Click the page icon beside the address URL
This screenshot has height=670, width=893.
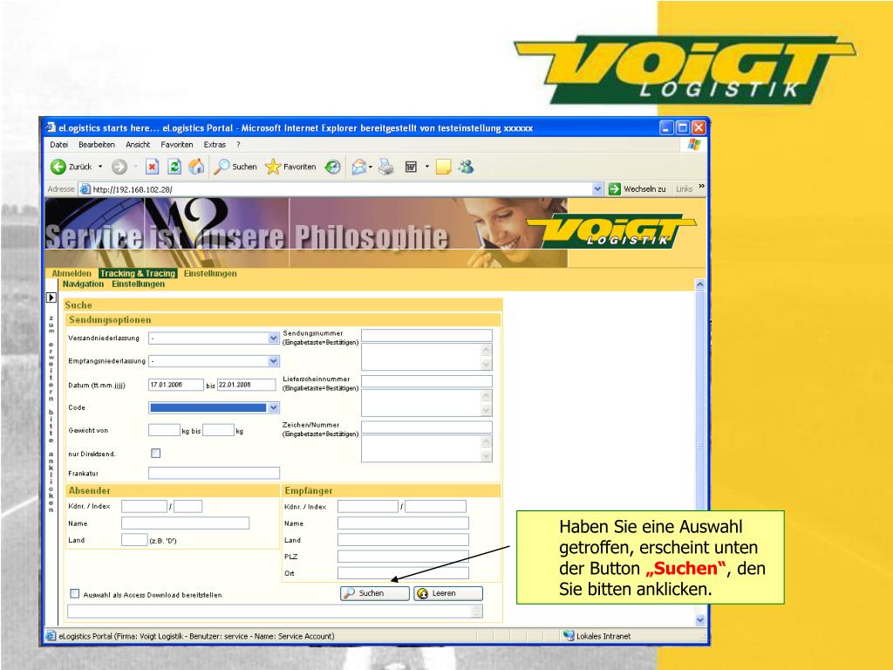tap(85, 189)
